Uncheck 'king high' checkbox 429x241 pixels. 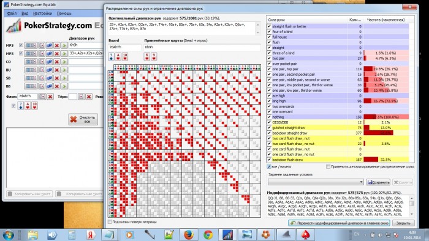coord(269,101)
